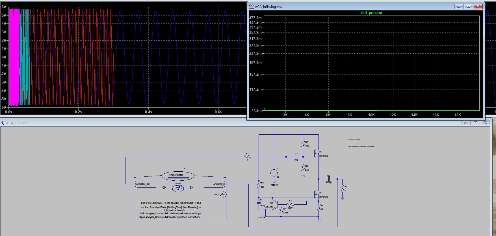Restore the ACA_briks.asc schematic window

click(475, 123)
